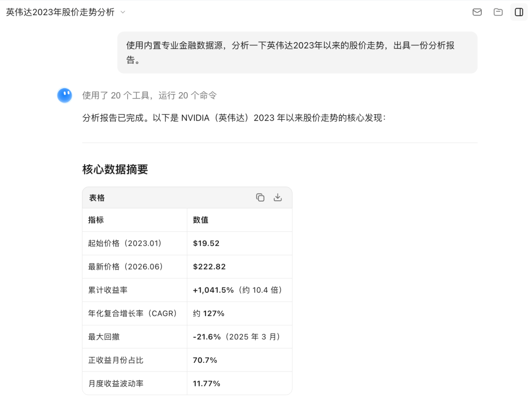Click the '11.77%' volatility value

click(207, 383)
